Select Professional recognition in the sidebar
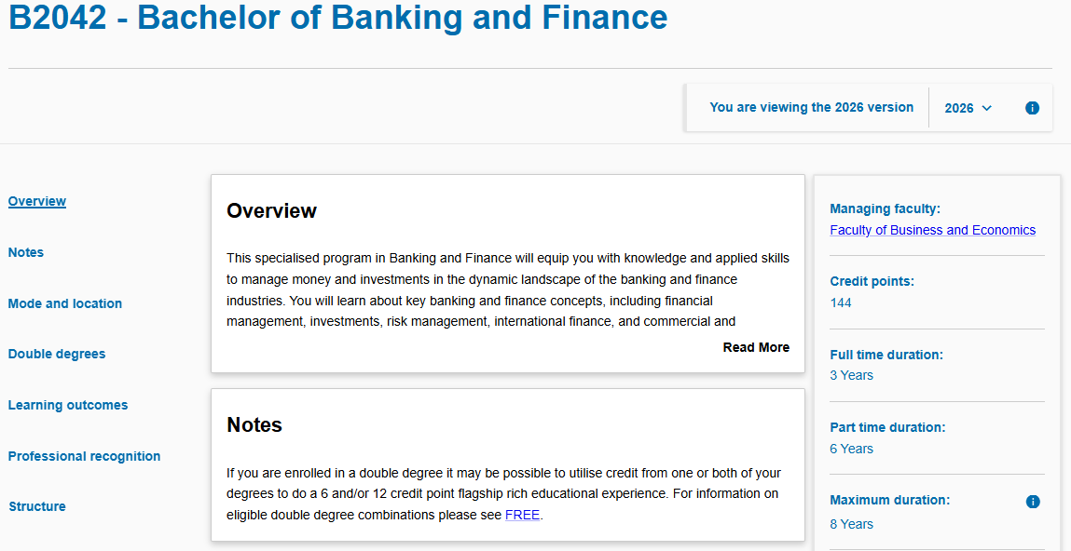 click(85, 456)
